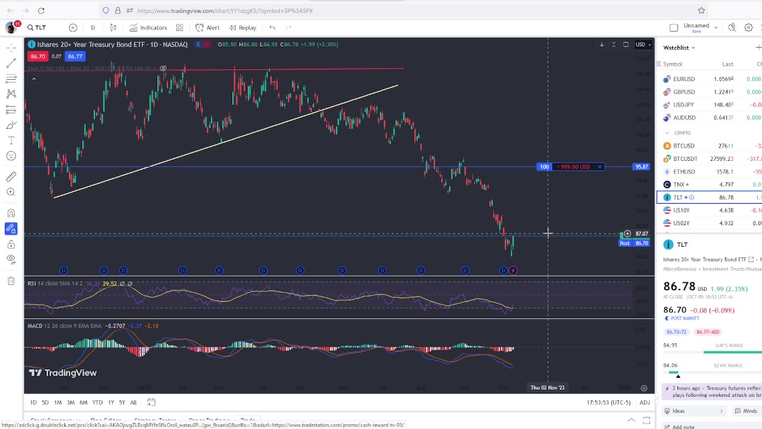Open indicator templates grid icon
This screenshot has width=762, height=429.
coord(179,27)
